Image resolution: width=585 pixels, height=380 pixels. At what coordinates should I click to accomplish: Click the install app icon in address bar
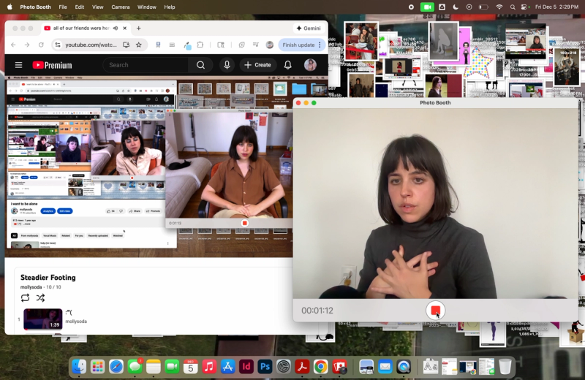tap(126, 45)
